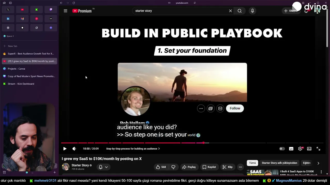Open the Upwork pinned site tile

(x=51, y=19)
